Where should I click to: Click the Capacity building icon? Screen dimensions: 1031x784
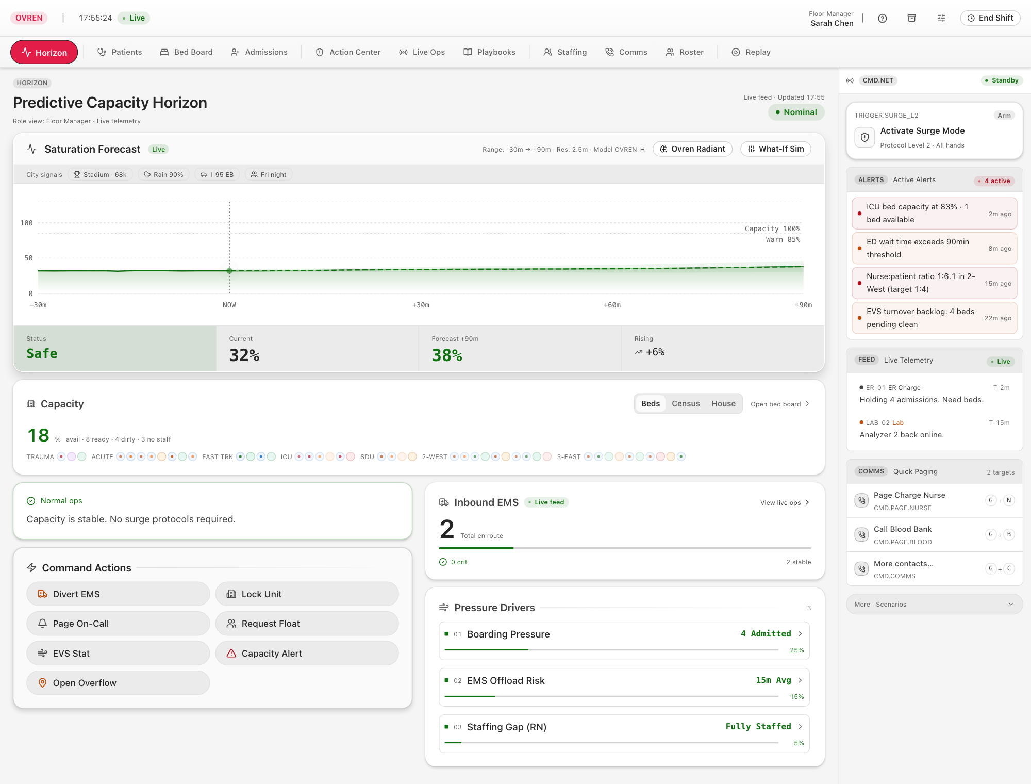31,404
